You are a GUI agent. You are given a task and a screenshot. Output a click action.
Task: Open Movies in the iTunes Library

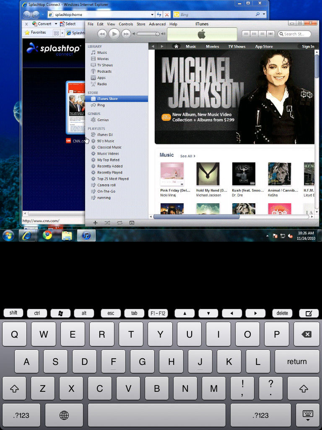[x=103, y=59]
